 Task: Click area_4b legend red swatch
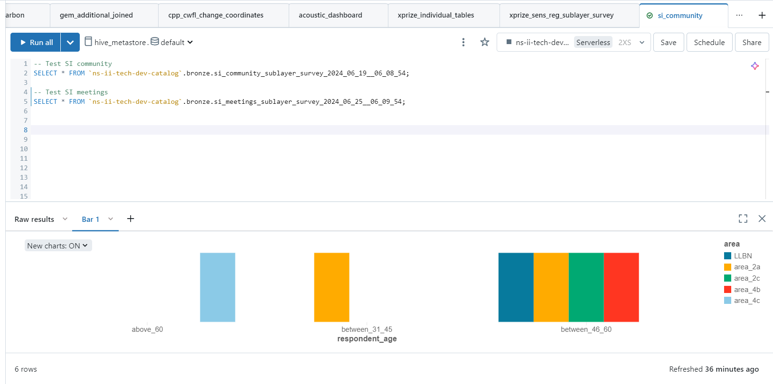pyautogui.click(x=727, y=290)
